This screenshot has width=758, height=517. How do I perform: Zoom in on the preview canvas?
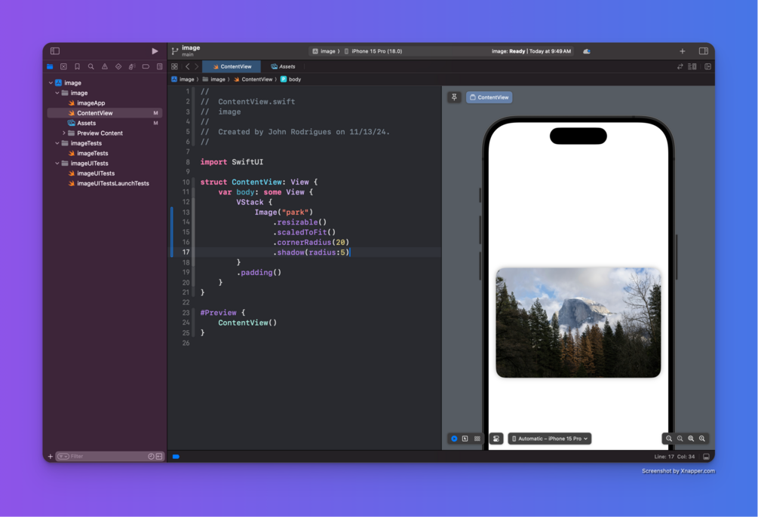(702, 439)
